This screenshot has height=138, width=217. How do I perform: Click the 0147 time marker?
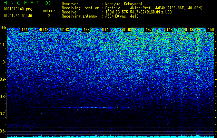point(148,30)
